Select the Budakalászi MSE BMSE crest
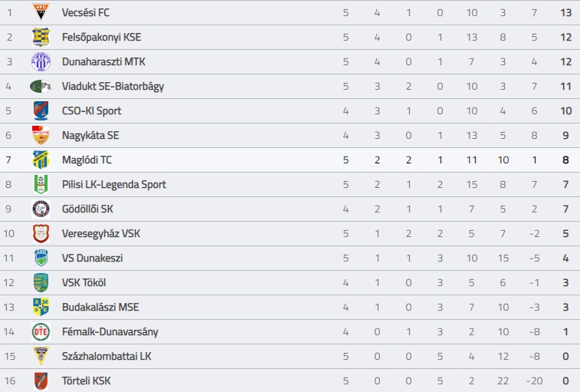Viewport: 580px width, 392px height. (41, 307)
